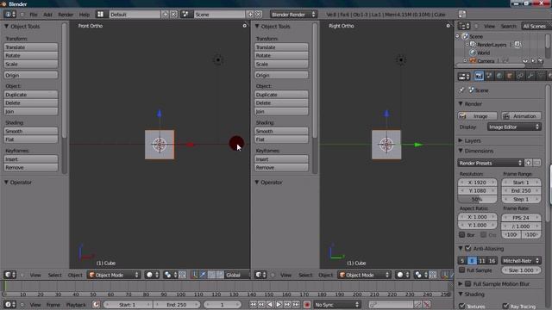Toggle Anti-Aliasing checkbox
This screenshot has height=310, width=552.
pyautogui.click(x=467, y=249)
